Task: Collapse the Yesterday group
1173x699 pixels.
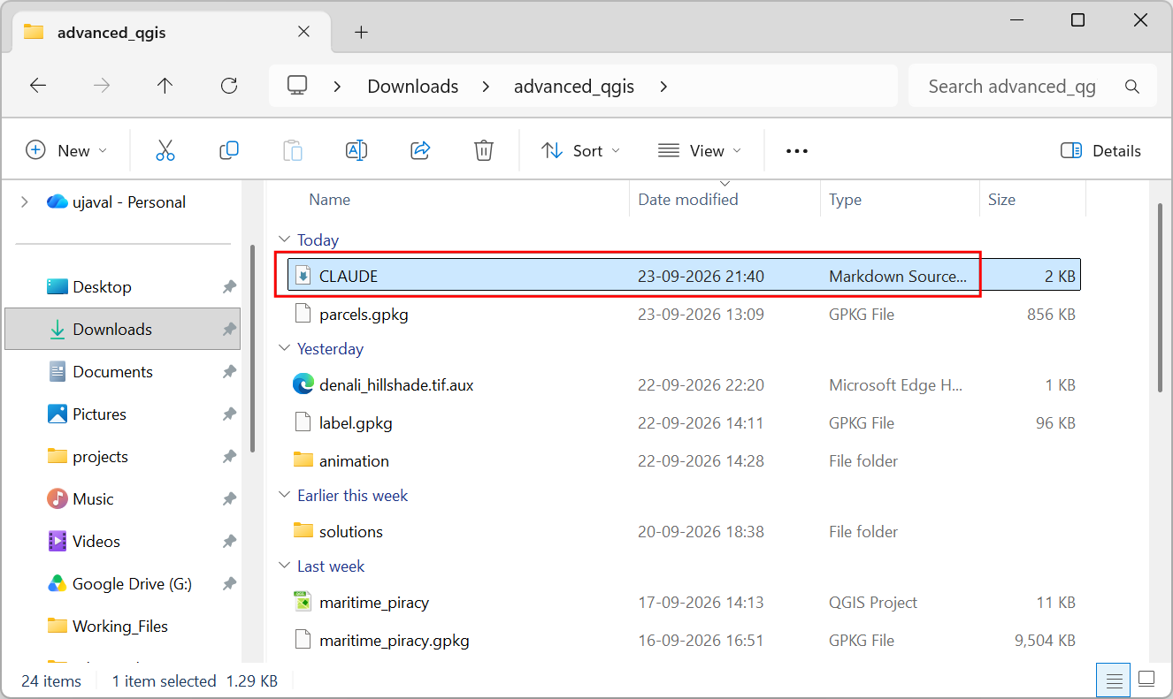Action: coord(285,349)
